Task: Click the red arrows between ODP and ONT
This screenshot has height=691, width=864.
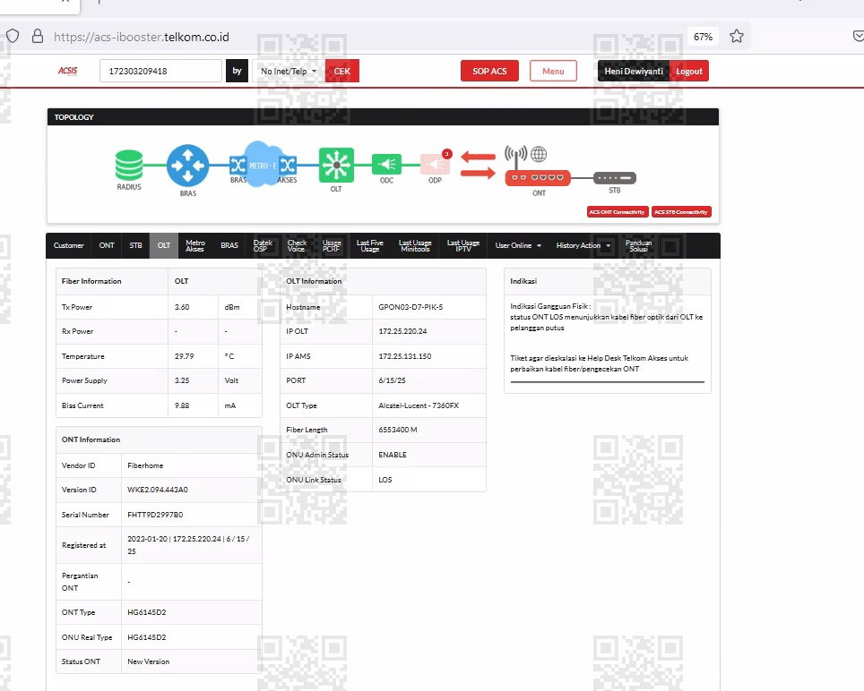Action: 478,165
